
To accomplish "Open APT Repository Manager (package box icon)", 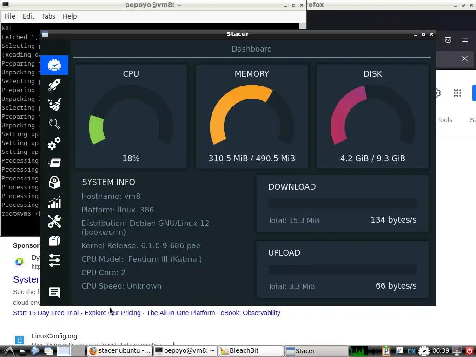I will pyautogui.click(x=54, y=241).
